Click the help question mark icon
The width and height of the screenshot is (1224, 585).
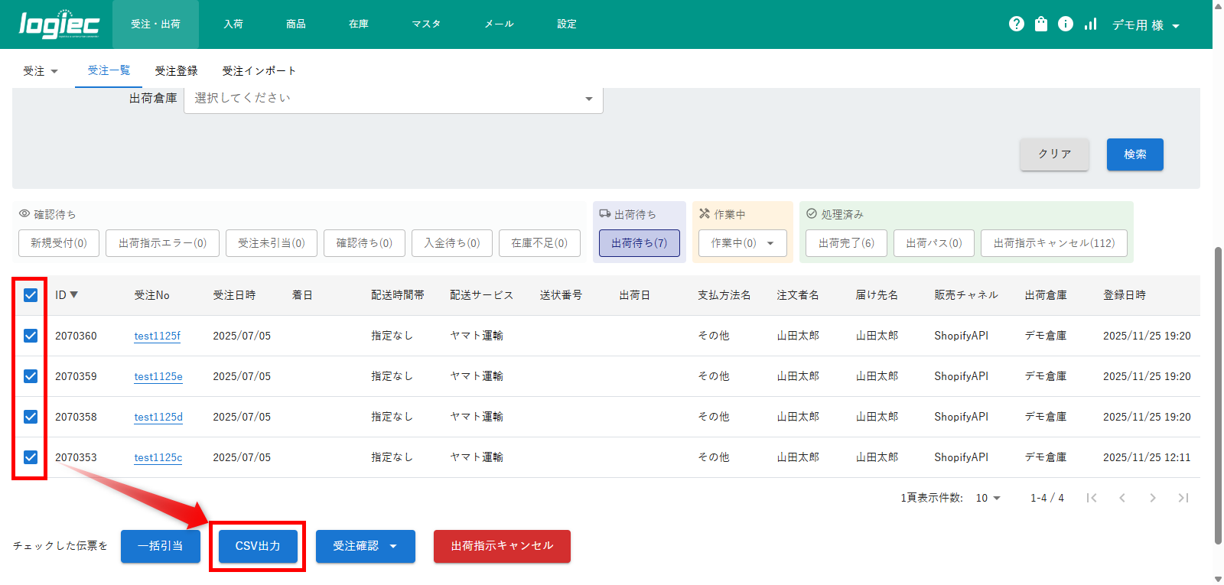[x=1016, y=24]
